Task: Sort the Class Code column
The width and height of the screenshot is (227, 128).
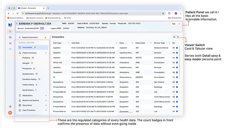Action: click(147, 43)
